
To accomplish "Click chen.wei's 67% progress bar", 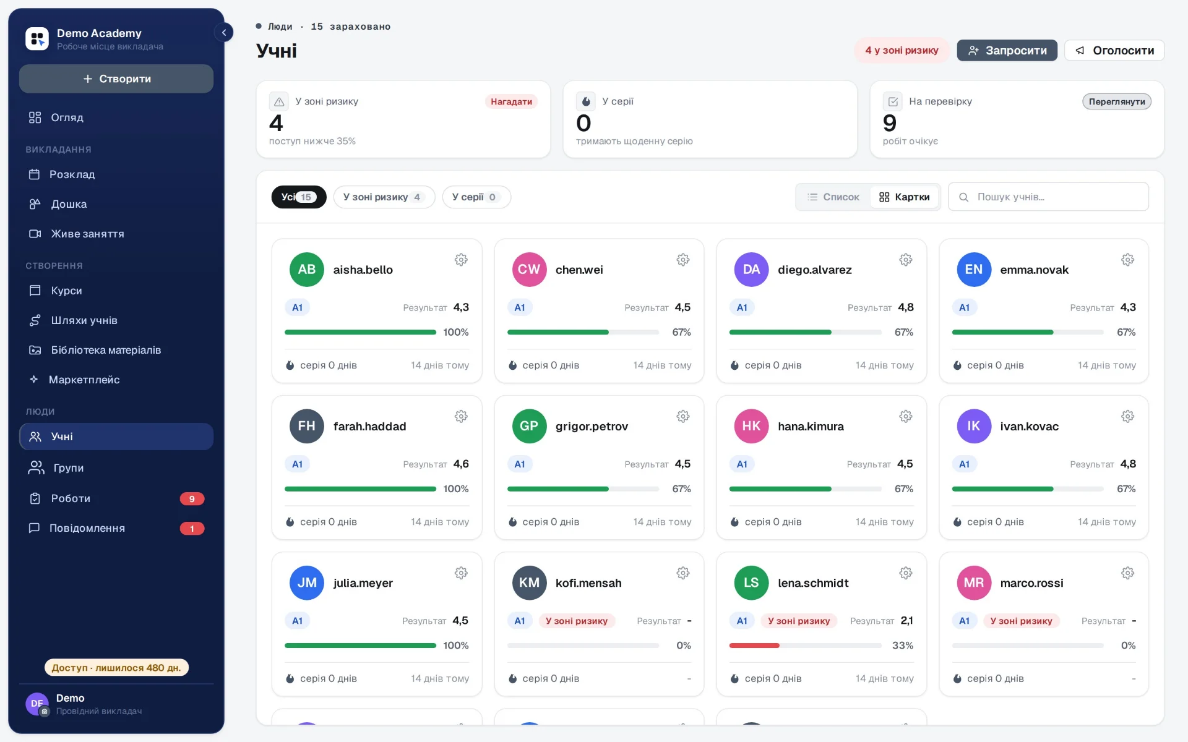I will (x=583, y=332).
